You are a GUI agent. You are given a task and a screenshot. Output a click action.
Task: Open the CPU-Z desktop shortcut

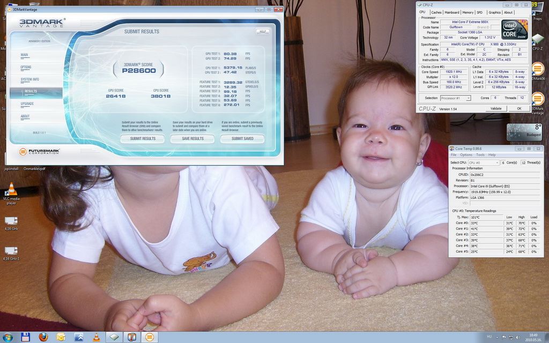537,42
